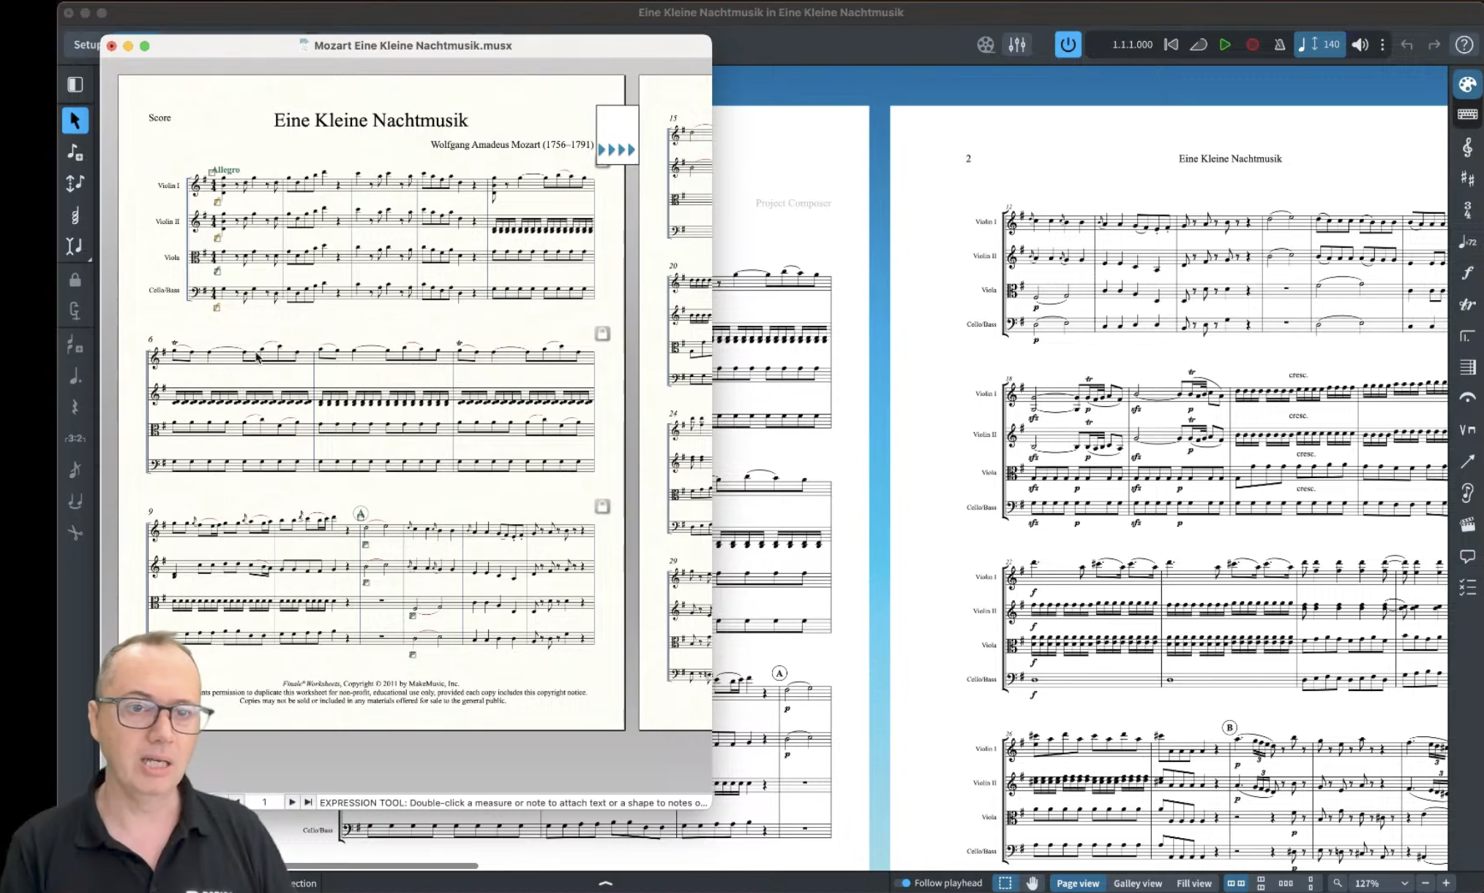The height and width of the screenshot is (893, 1484).
Task: Show the Keyboard panel icon
Action: pos(1467,114)
